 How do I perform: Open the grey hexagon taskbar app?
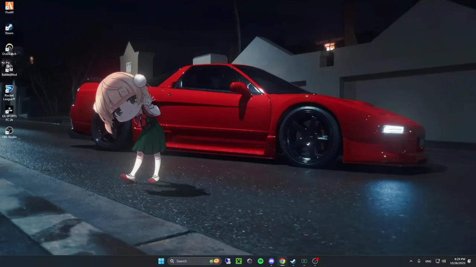250,261
